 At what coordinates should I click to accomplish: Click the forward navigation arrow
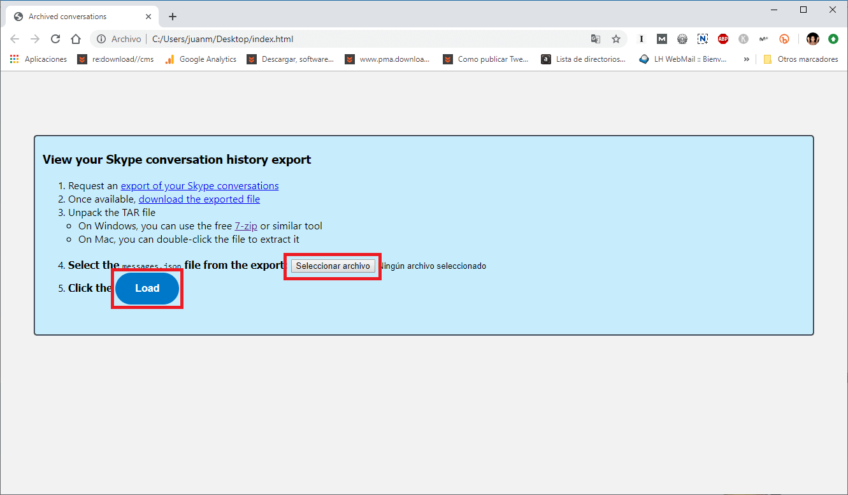coord(35,39)
